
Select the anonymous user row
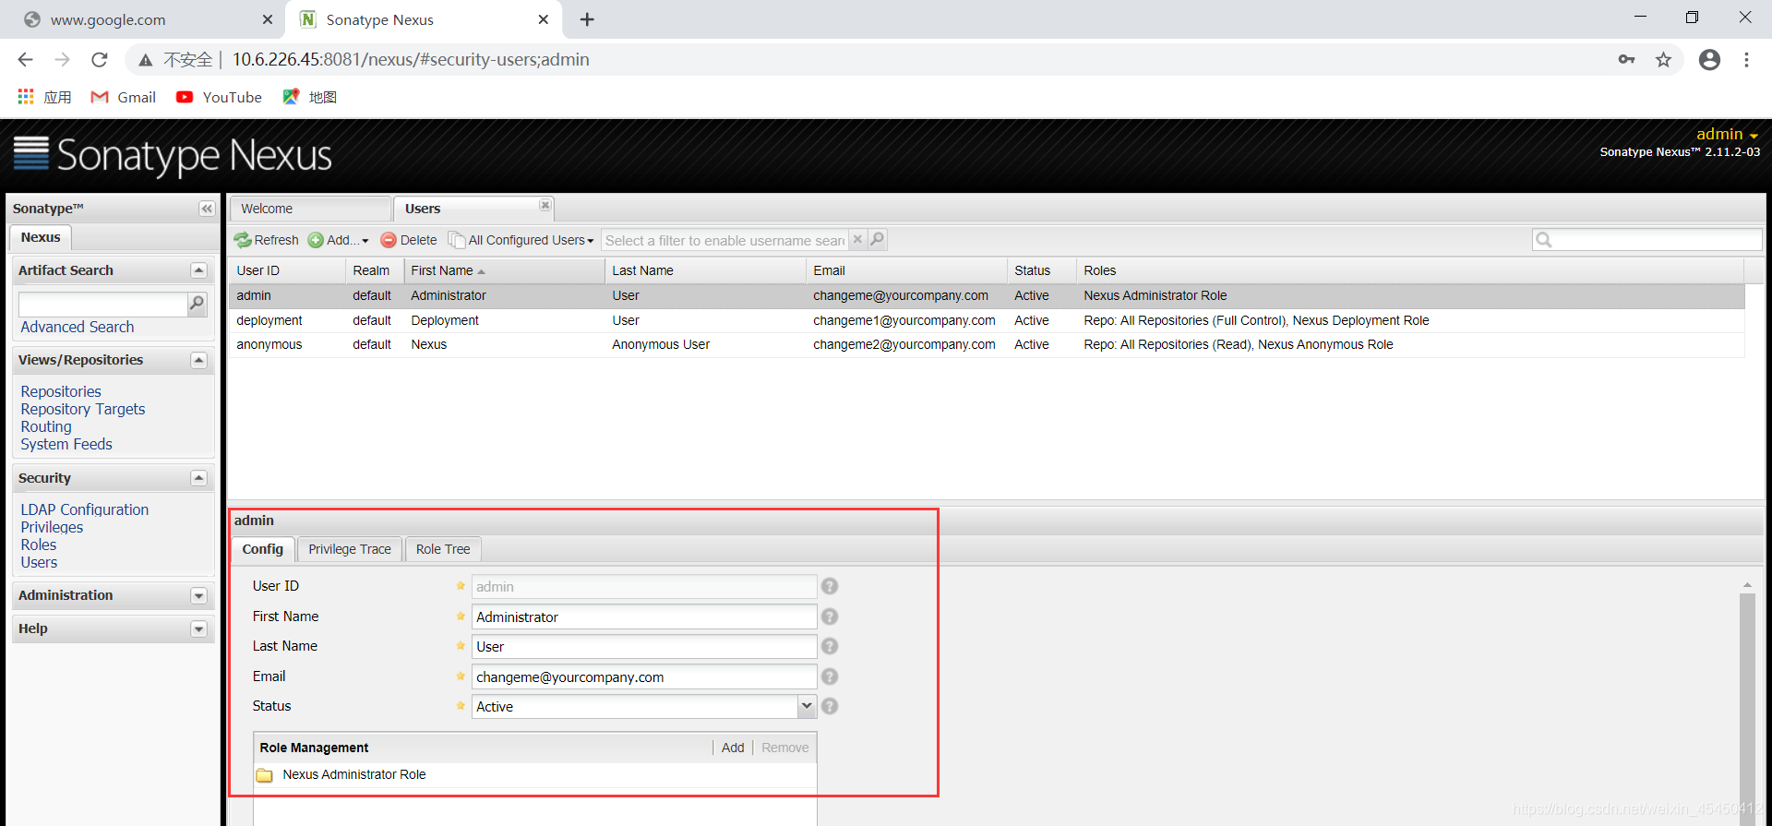coord(987,344)
